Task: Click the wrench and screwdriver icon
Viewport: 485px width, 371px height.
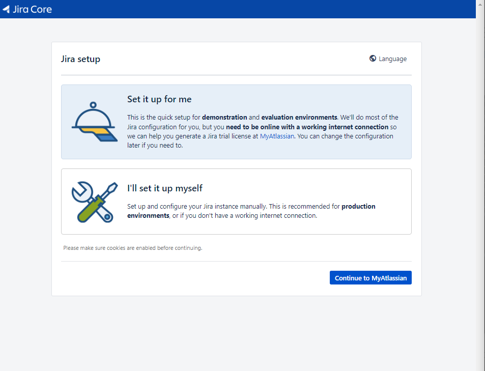Action: pyautogui.click(x=94, y=202)
